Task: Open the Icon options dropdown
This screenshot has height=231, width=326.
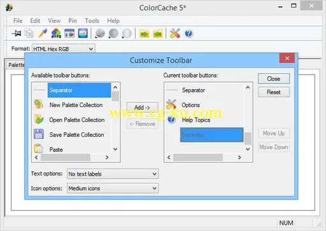Action: 113,188
